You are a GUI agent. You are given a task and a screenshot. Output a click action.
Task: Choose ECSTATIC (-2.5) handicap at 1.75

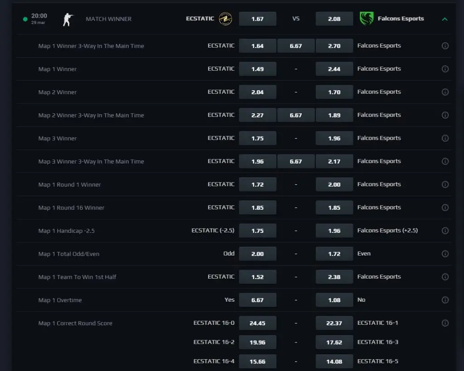click(x=257, y=231)
